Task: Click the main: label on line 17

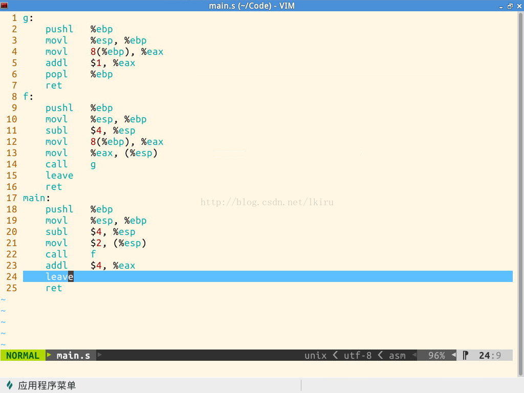Action: (36, 198)
